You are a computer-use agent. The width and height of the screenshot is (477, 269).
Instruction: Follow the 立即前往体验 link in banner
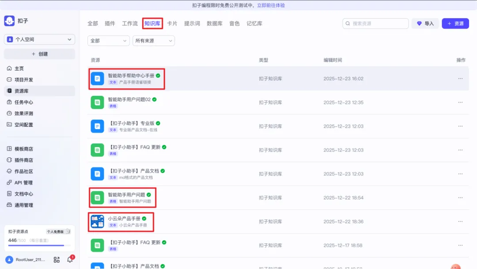271,5
